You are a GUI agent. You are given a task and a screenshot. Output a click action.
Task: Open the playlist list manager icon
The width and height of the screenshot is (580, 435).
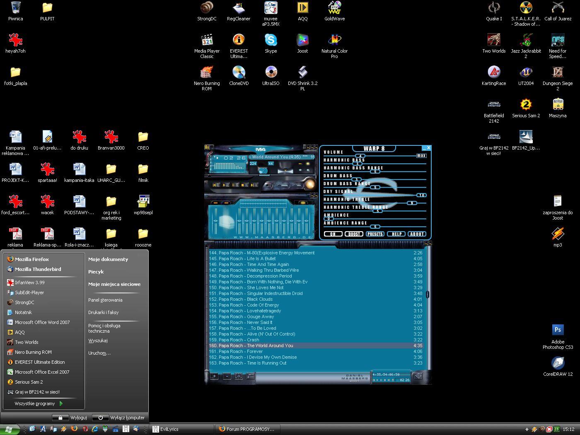(x=418, y=376)
